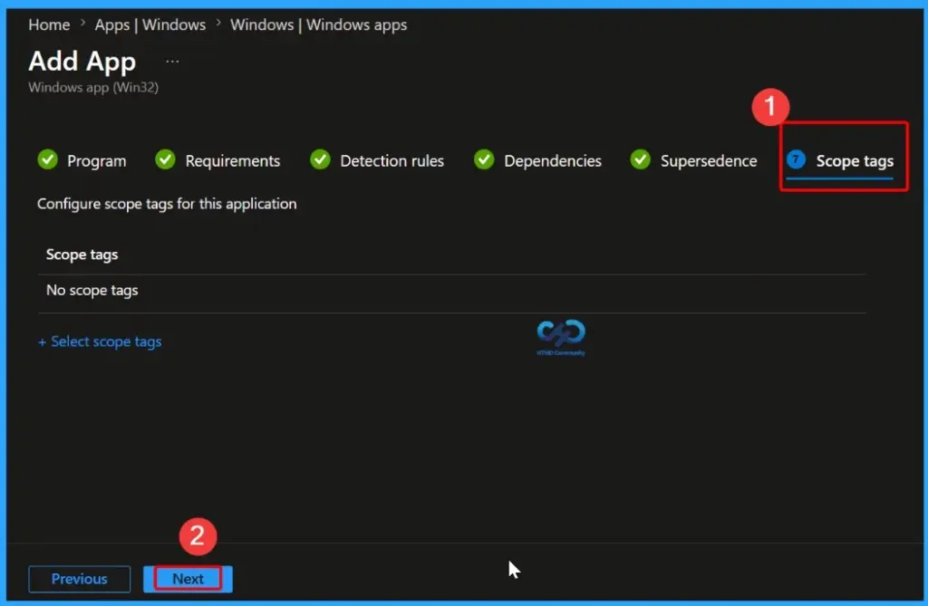Screen dimensions: 928x606
Task: Select the Scope tags tab
Action: point(840,160)
